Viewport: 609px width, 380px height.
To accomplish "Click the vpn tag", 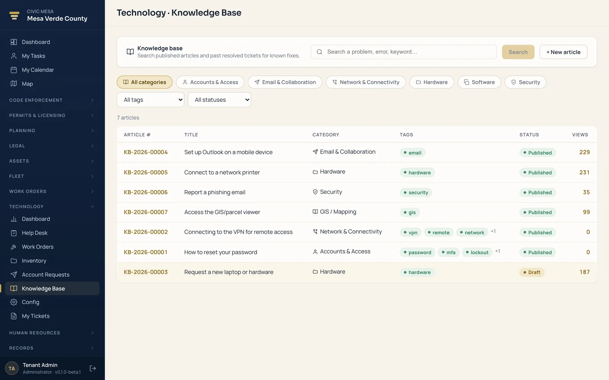I will click(410, 233).
